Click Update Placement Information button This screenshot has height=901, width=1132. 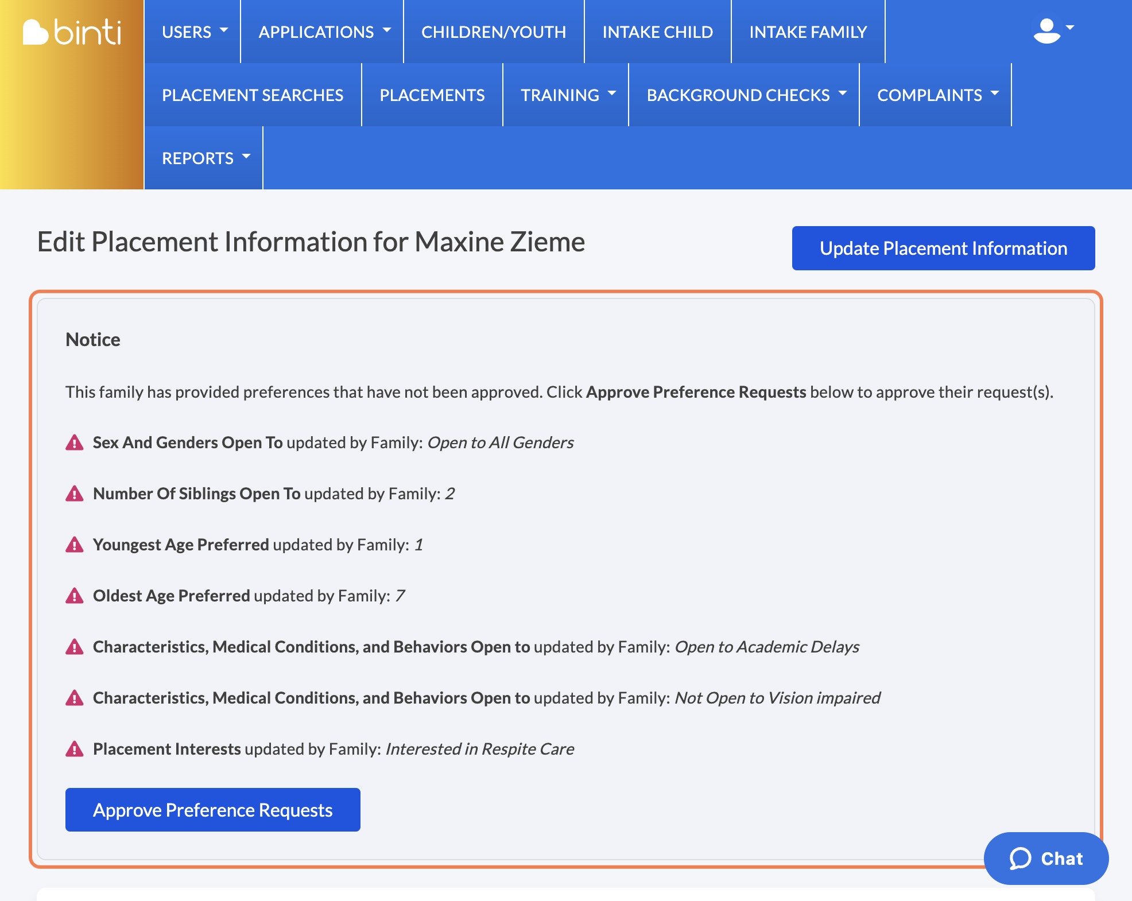(943, 248)
